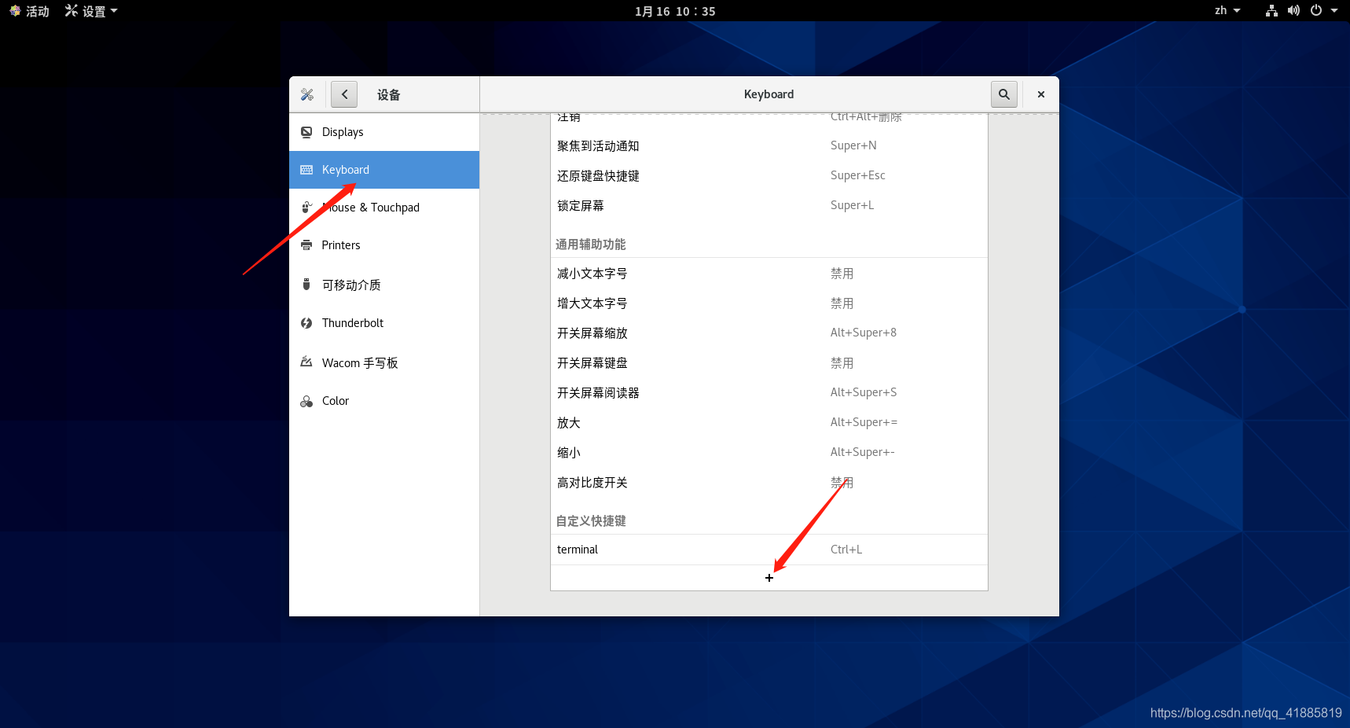Open the zh input source menu
This screenshot has width=1350, height=728.
click(x=1227, y=10)
